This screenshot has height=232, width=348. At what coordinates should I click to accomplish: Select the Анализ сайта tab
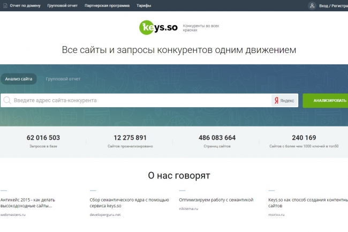[x=19, y=79]
